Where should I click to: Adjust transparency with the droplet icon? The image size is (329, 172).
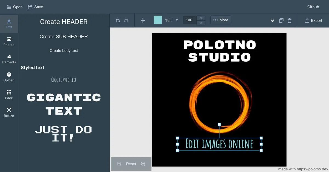272,20
